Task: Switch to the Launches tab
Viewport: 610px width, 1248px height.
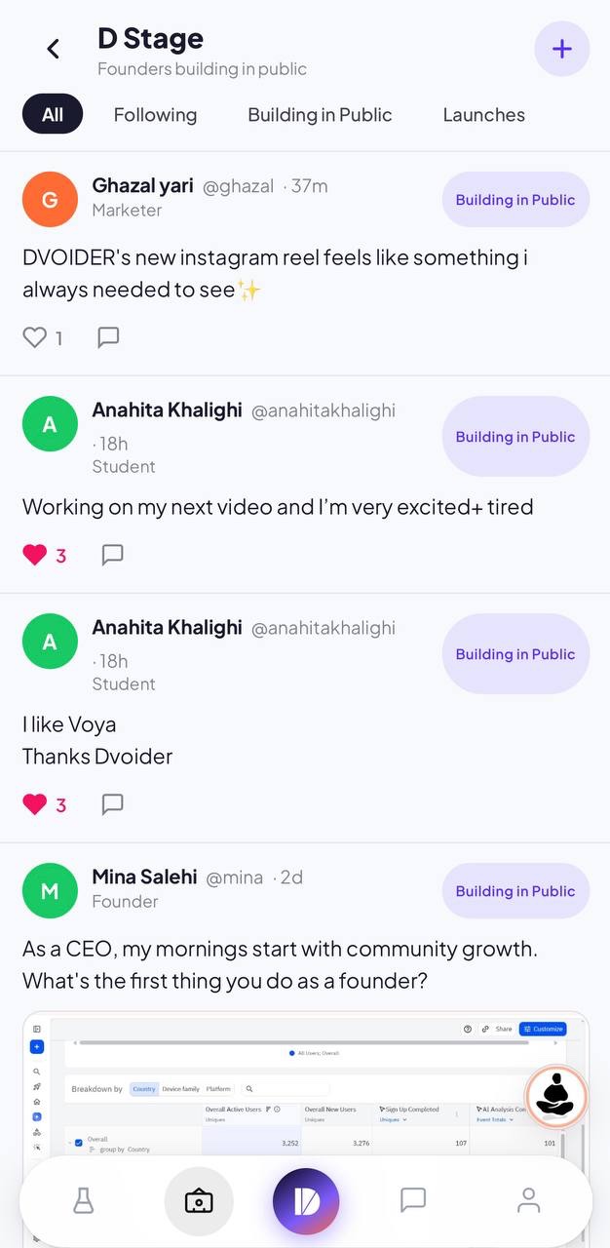Action: click(483, 115)
